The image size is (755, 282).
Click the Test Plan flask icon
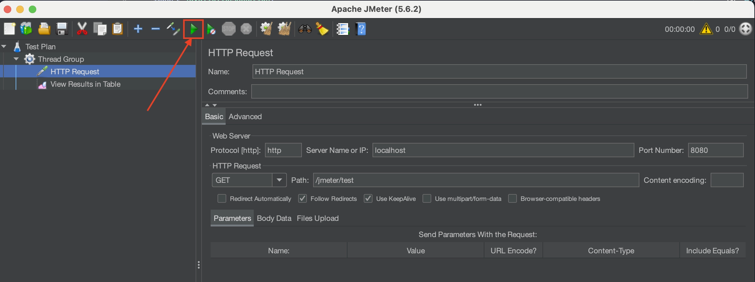click(x=17, y=46)
